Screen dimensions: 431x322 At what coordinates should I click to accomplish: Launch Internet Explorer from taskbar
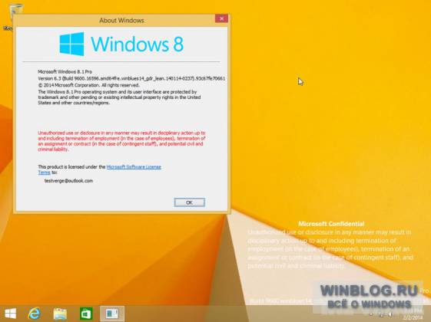click(x=35, y=314)
